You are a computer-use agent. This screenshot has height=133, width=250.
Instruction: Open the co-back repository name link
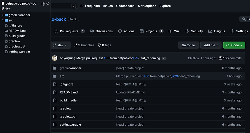pyautogui.click(x=58, y=19)
